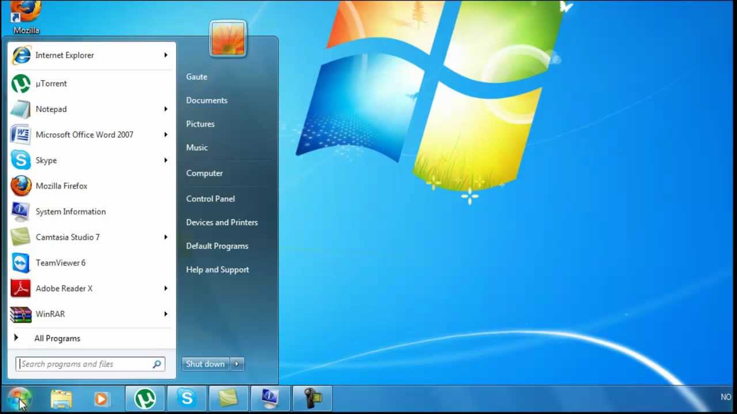Click the Start orb on the taskbar
The image size is (737, 414).
pyautogui.click(x=19, y=398)
